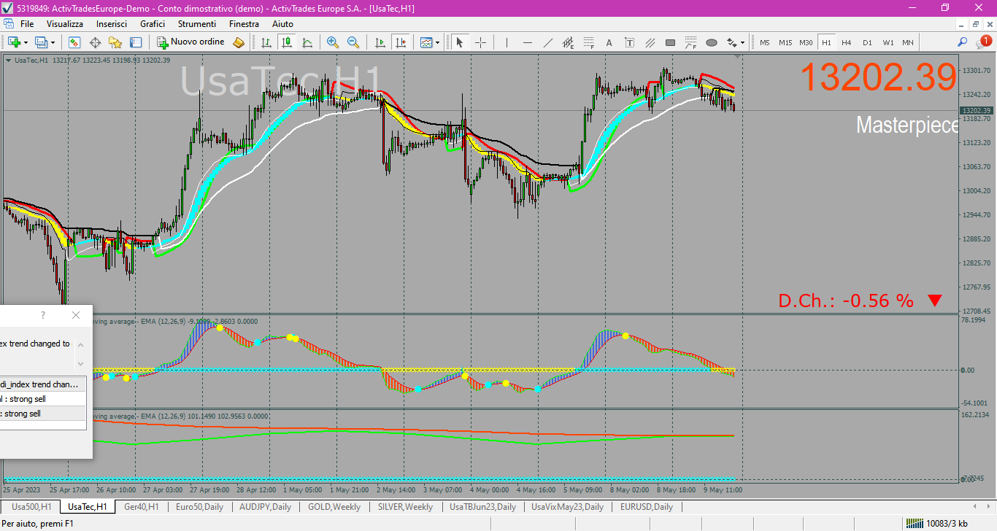997x531 pixels.
Task: Open the Grafici menu
Action: click(153, 24)
